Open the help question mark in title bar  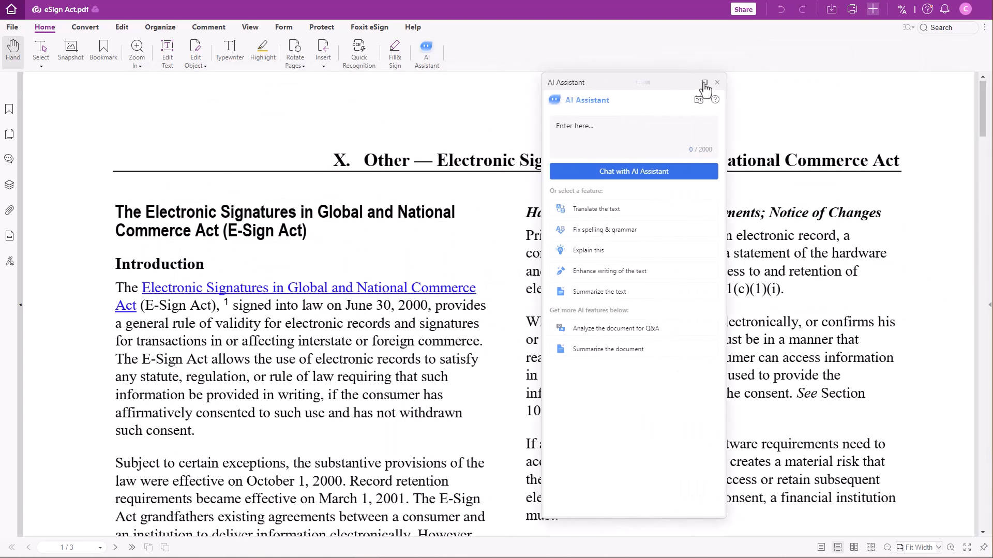coord(927,9)
